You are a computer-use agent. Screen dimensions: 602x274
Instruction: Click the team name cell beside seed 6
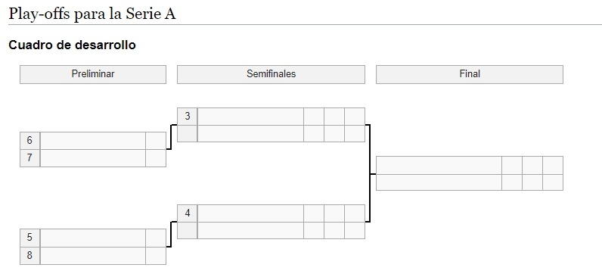click(x=93, y=141)
